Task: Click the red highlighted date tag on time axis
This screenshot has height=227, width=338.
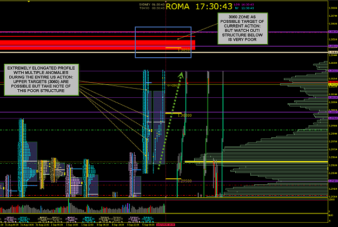Action: (165, 225)
